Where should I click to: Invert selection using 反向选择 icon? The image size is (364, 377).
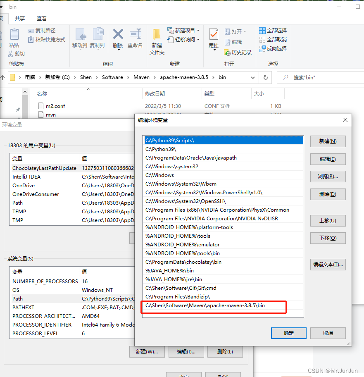pyautogui.click(x=263, y=49)
